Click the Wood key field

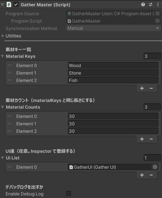[113, 66]
